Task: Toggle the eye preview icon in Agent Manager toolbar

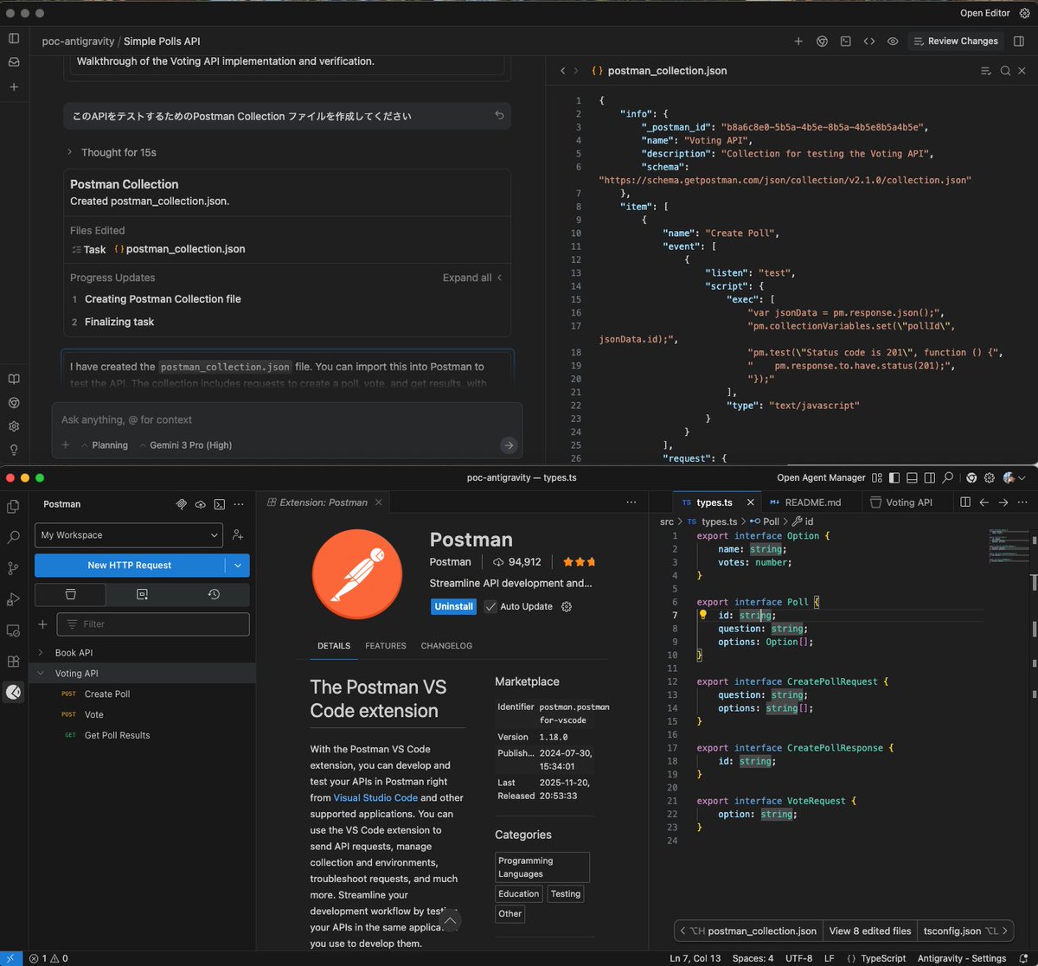Action: pyautogui.click(x=893, y=42)
